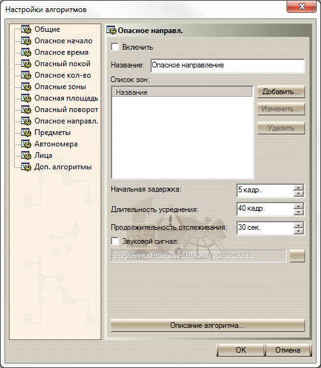
Task: Click the Лица algorithm icon
Action: pos(26,155)
